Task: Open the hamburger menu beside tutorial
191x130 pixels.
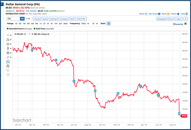Action: (x=186, y=24)
